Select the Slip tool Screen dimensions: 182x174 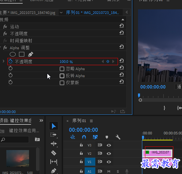(x=54, y=162)
